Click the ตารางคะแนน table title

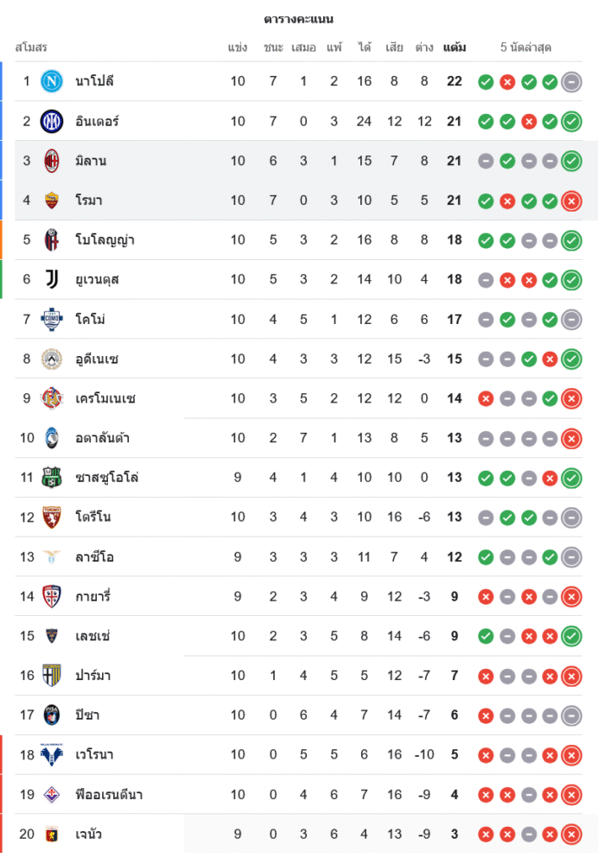(x=299, y=19)
